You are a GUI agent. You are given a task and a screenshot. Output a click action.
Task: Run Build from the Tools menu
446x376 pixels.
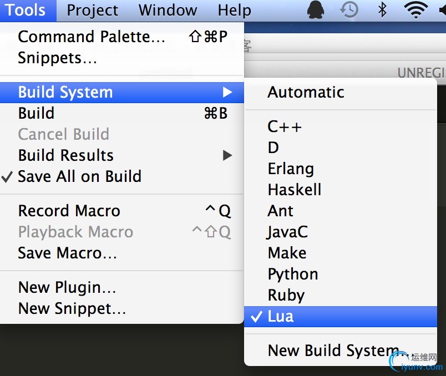pyautogui.click(x=36, y=113)
